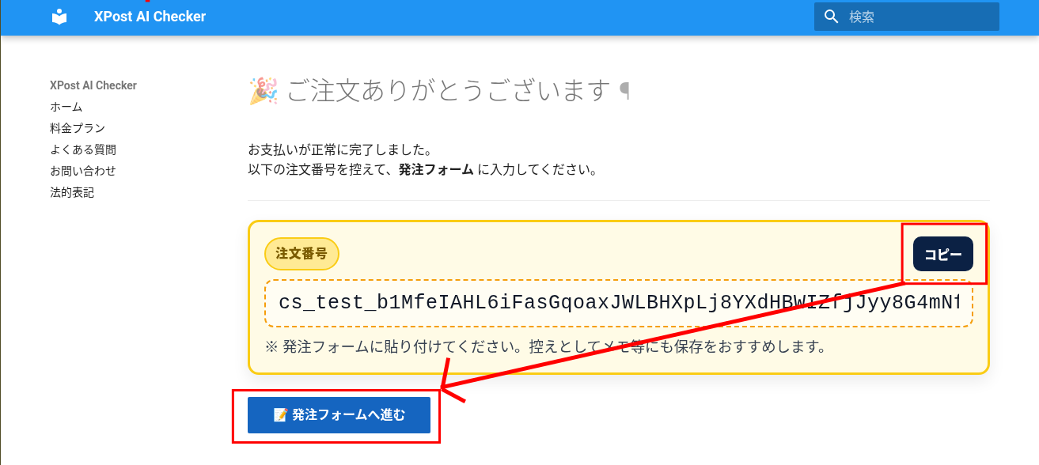Go to ホーム in the sidebar

pos(66,107)
